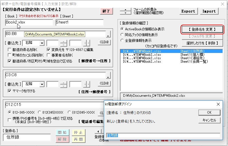The width and height of the screenshot is (228, 146).
Task: Click the 開始 start button
Action: tap(63, 133)
